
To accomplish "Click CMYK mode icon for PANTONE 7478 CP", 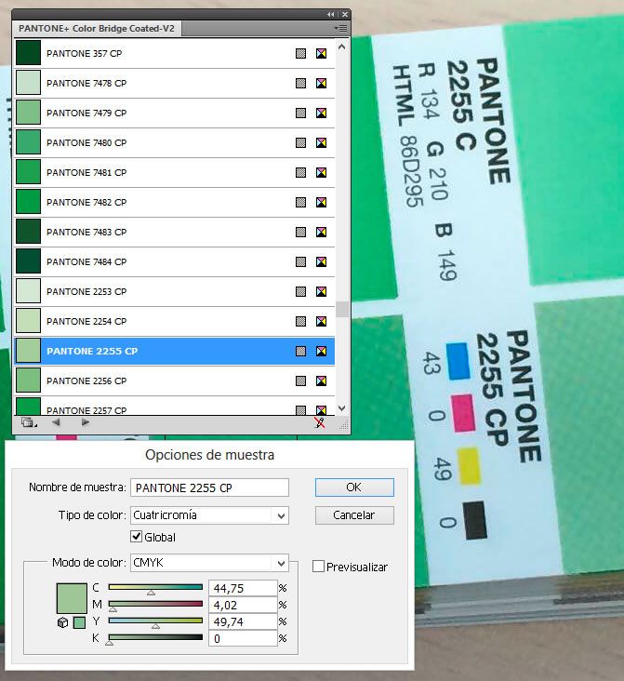I will pyautogui.click(x=322, y=83).
